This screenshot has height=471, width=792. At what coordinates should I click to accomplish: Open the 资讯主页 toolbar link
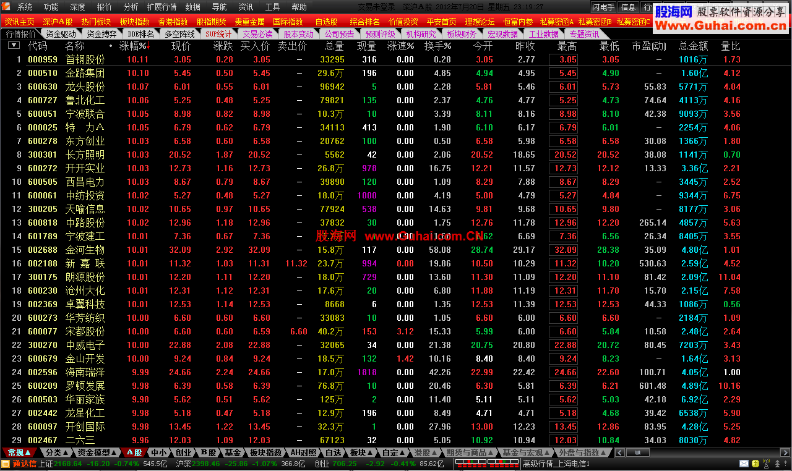pos(19,22)
